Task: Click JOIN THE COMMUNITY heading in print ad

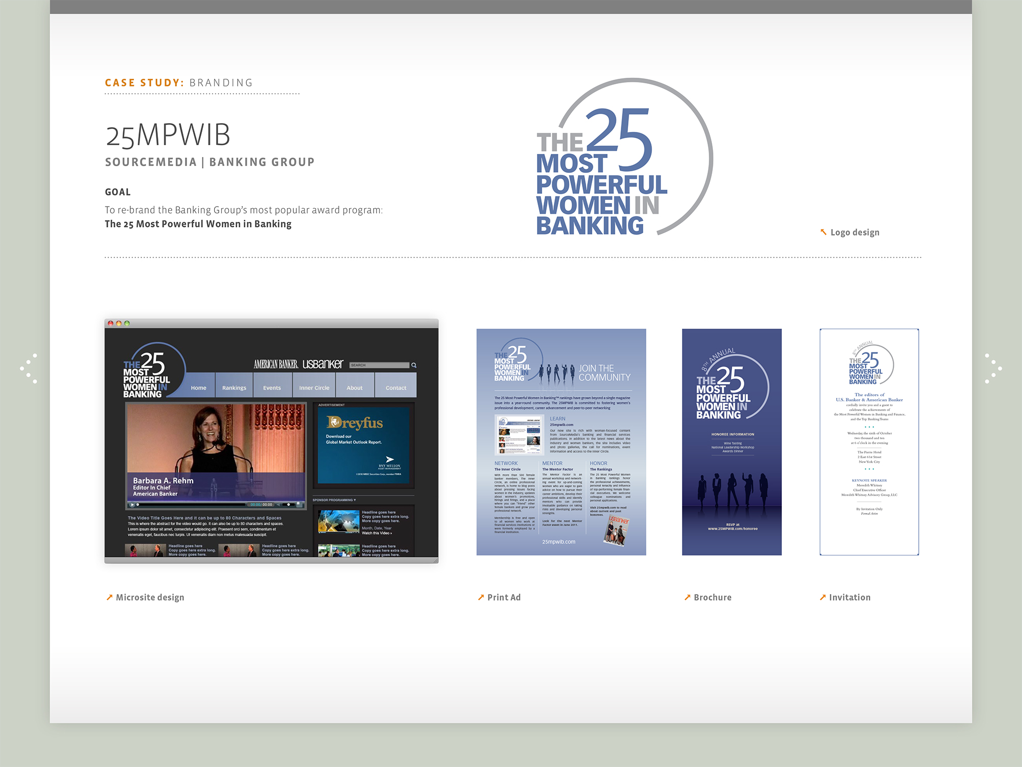Action: tap(605, 373)
